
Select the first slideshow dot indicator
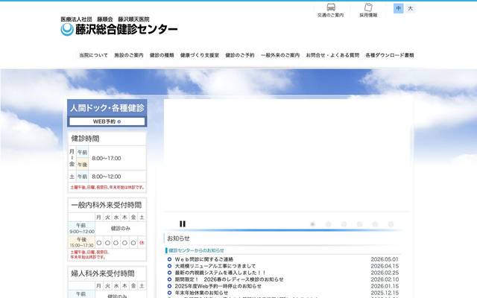pos(312,224)
